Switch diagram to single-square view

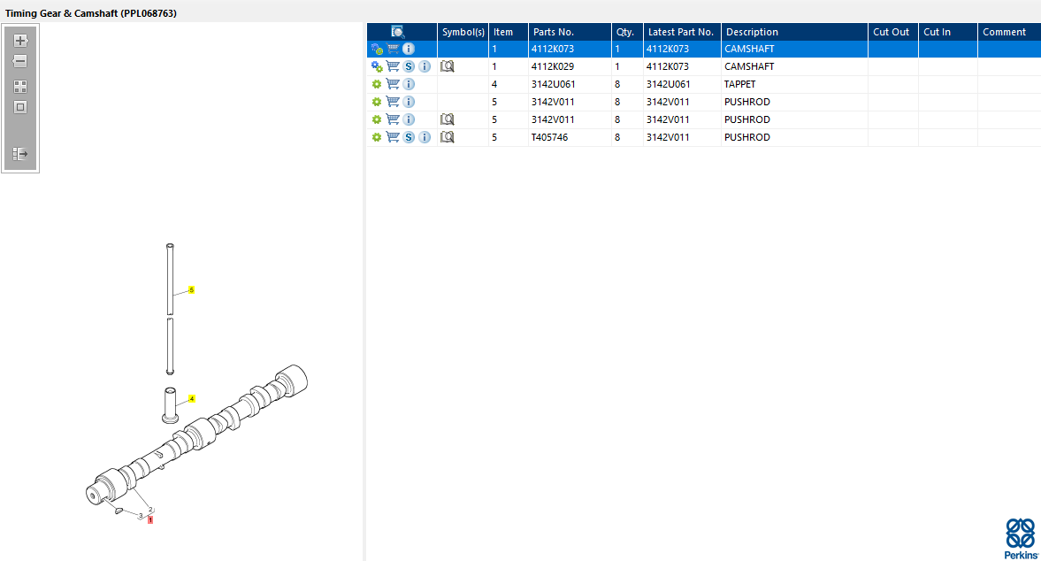pos(20,107)
